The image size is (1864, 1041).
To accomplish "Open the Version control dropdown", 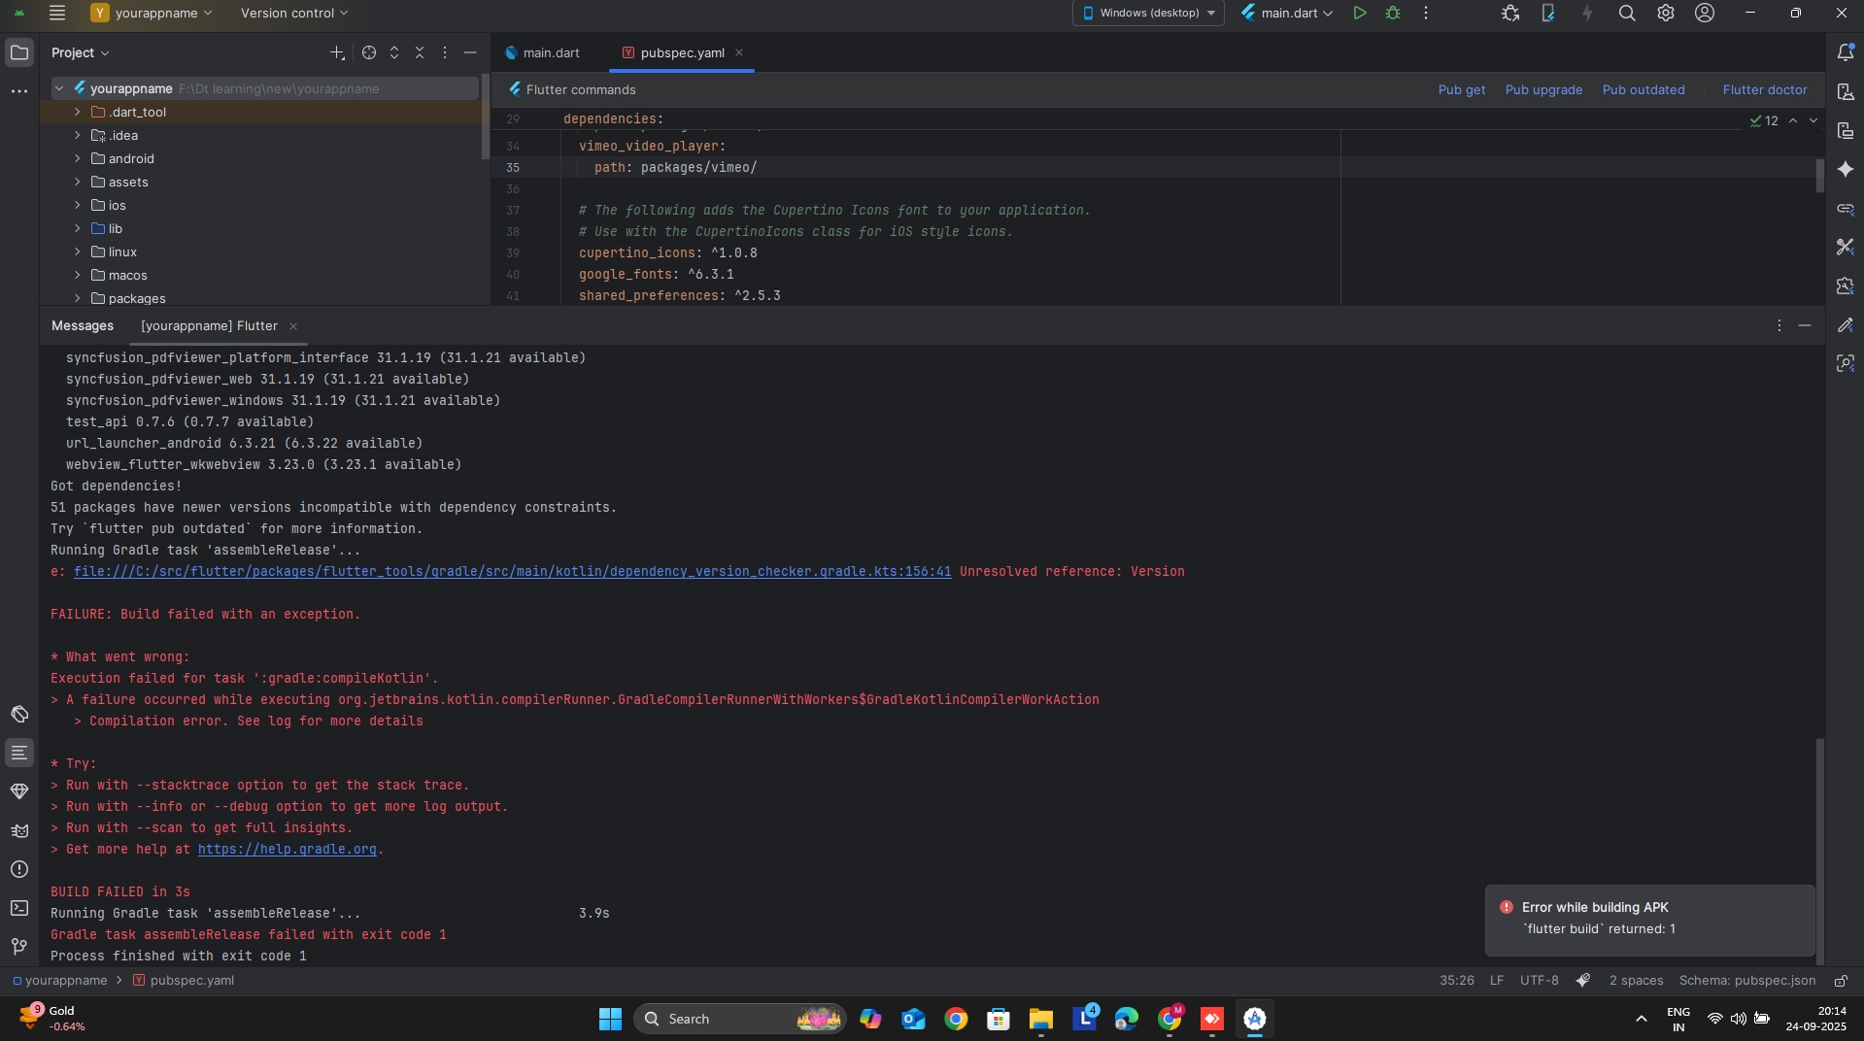I will click(293, 14).
